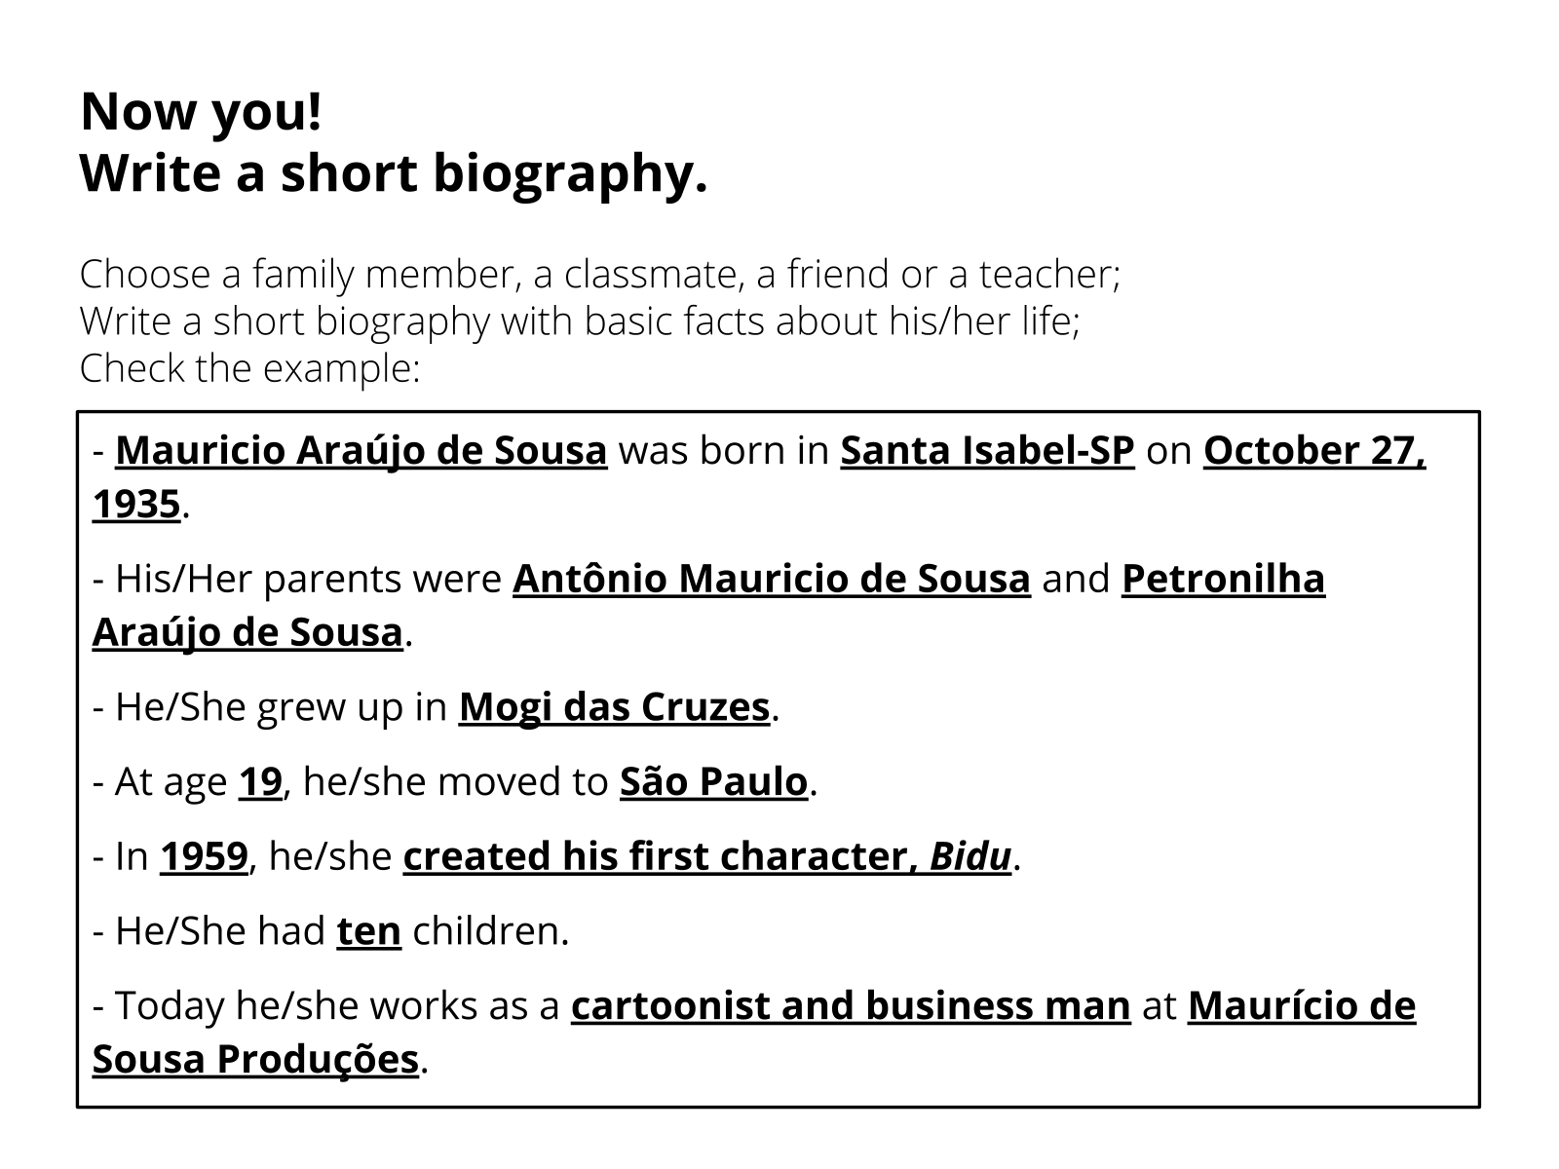Click the underlined year "1959"
This screenshot has width=1559, height=1169.
[x=204, y=856]
